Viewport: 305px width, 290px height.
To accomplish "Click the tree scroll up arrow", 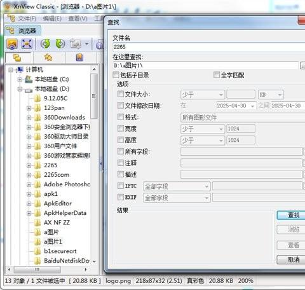I will coord(94,69).
